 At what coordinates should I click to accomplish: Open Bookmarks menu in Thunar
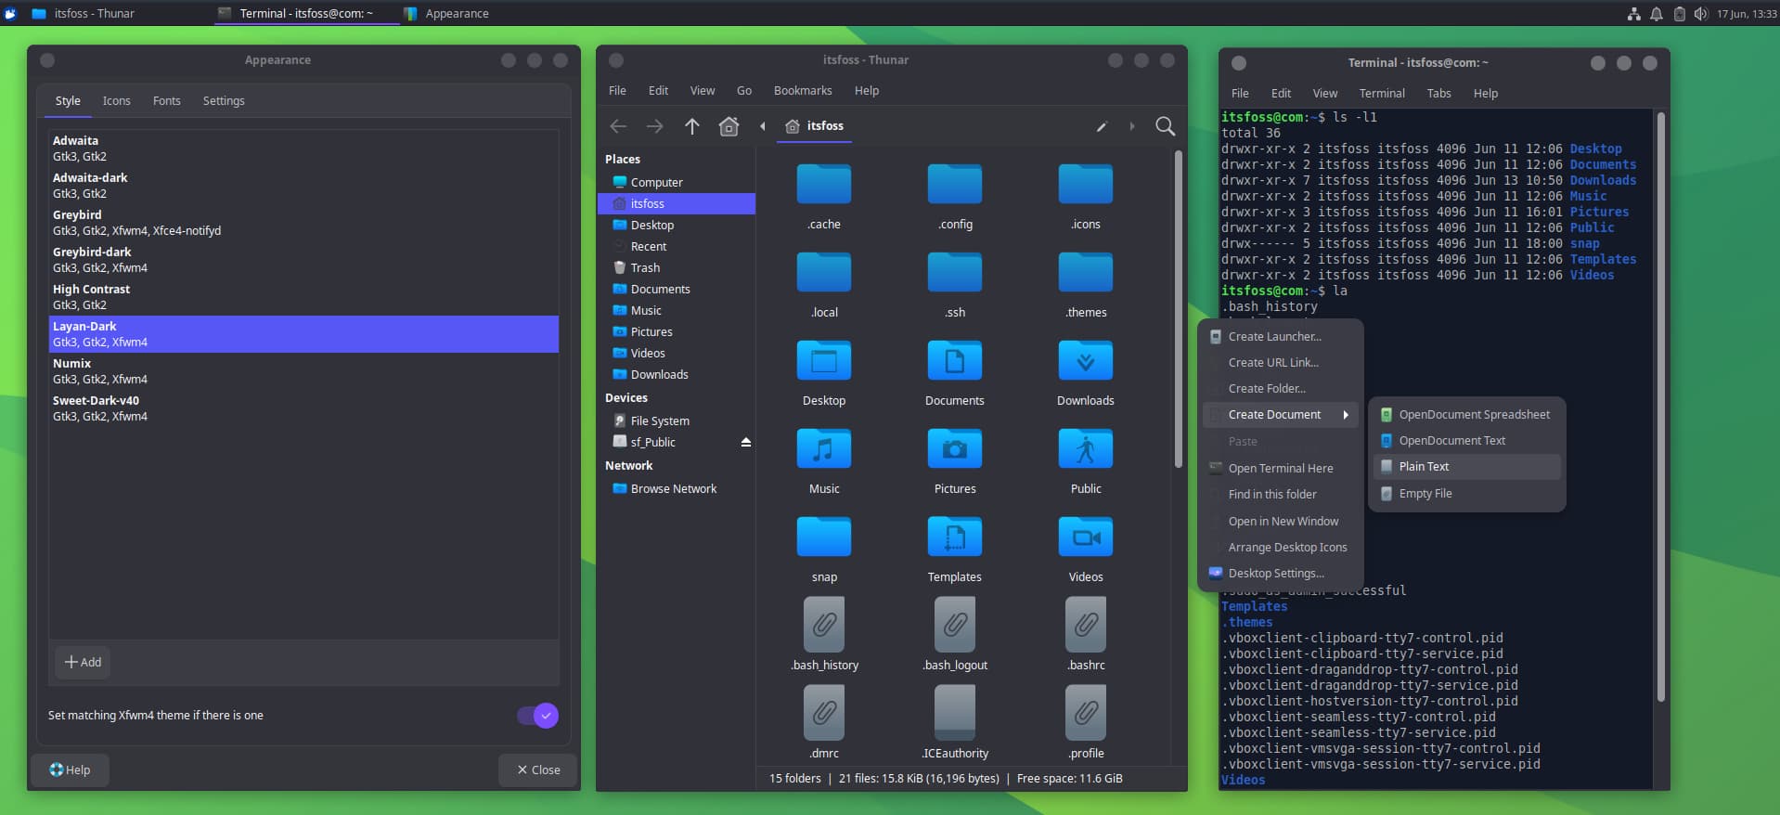point(803,91)
